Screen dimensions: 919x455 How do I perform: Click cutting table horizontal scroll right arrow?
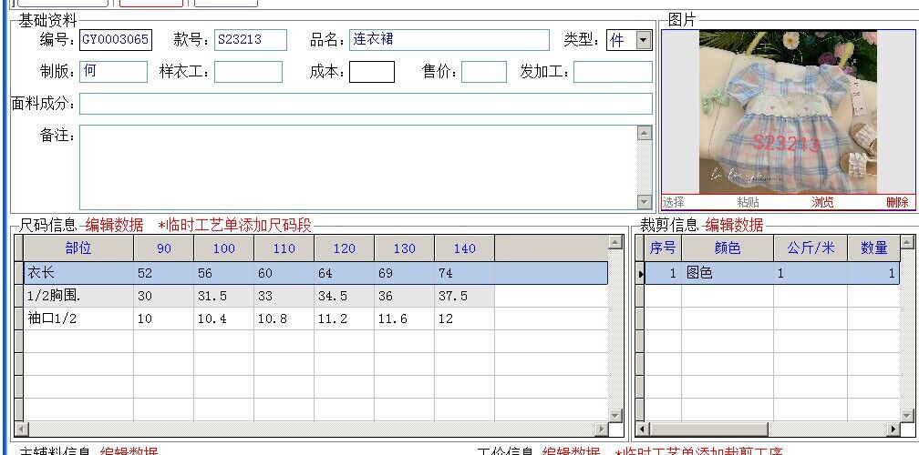[893, 430]
